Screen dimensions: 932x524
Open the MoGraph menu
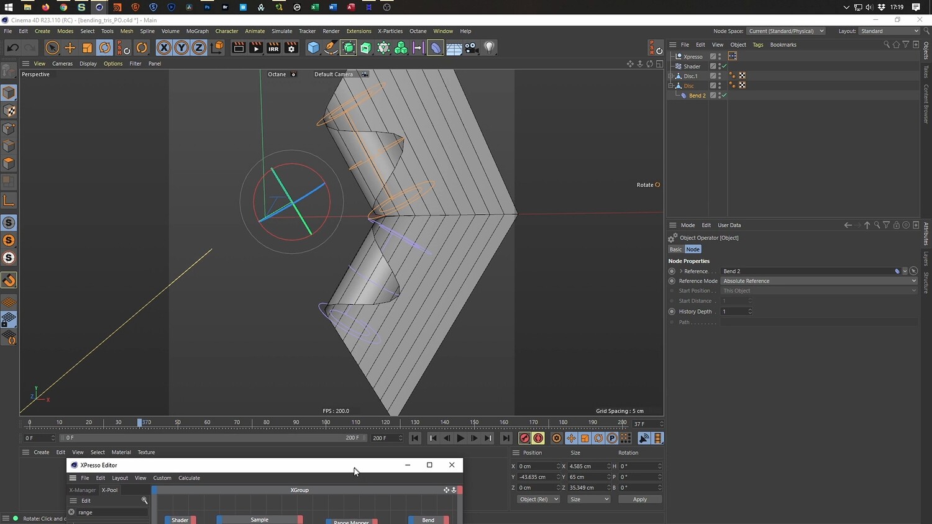[197, 31]
